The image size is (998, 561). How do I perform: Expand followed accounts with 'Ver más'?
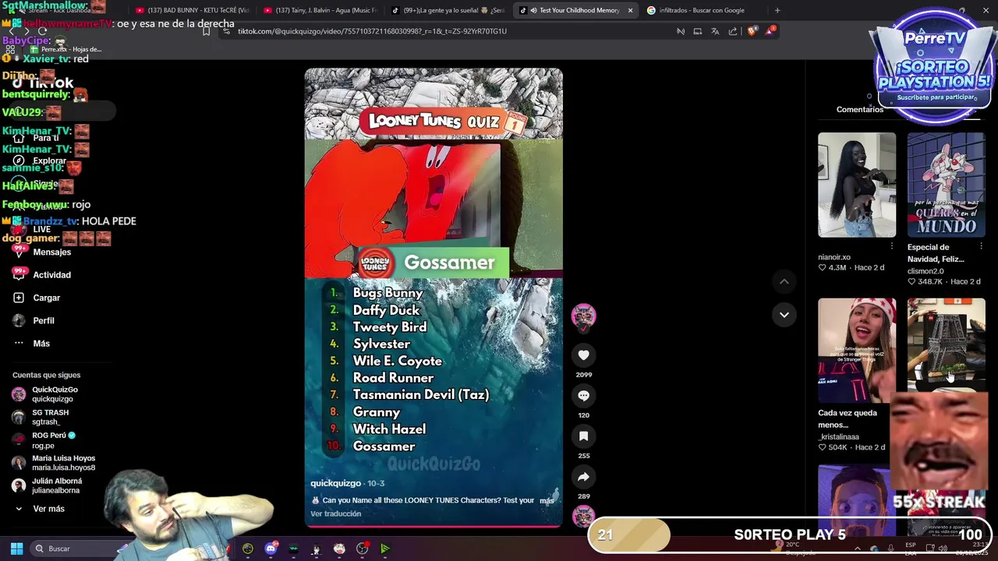(48, 509)
